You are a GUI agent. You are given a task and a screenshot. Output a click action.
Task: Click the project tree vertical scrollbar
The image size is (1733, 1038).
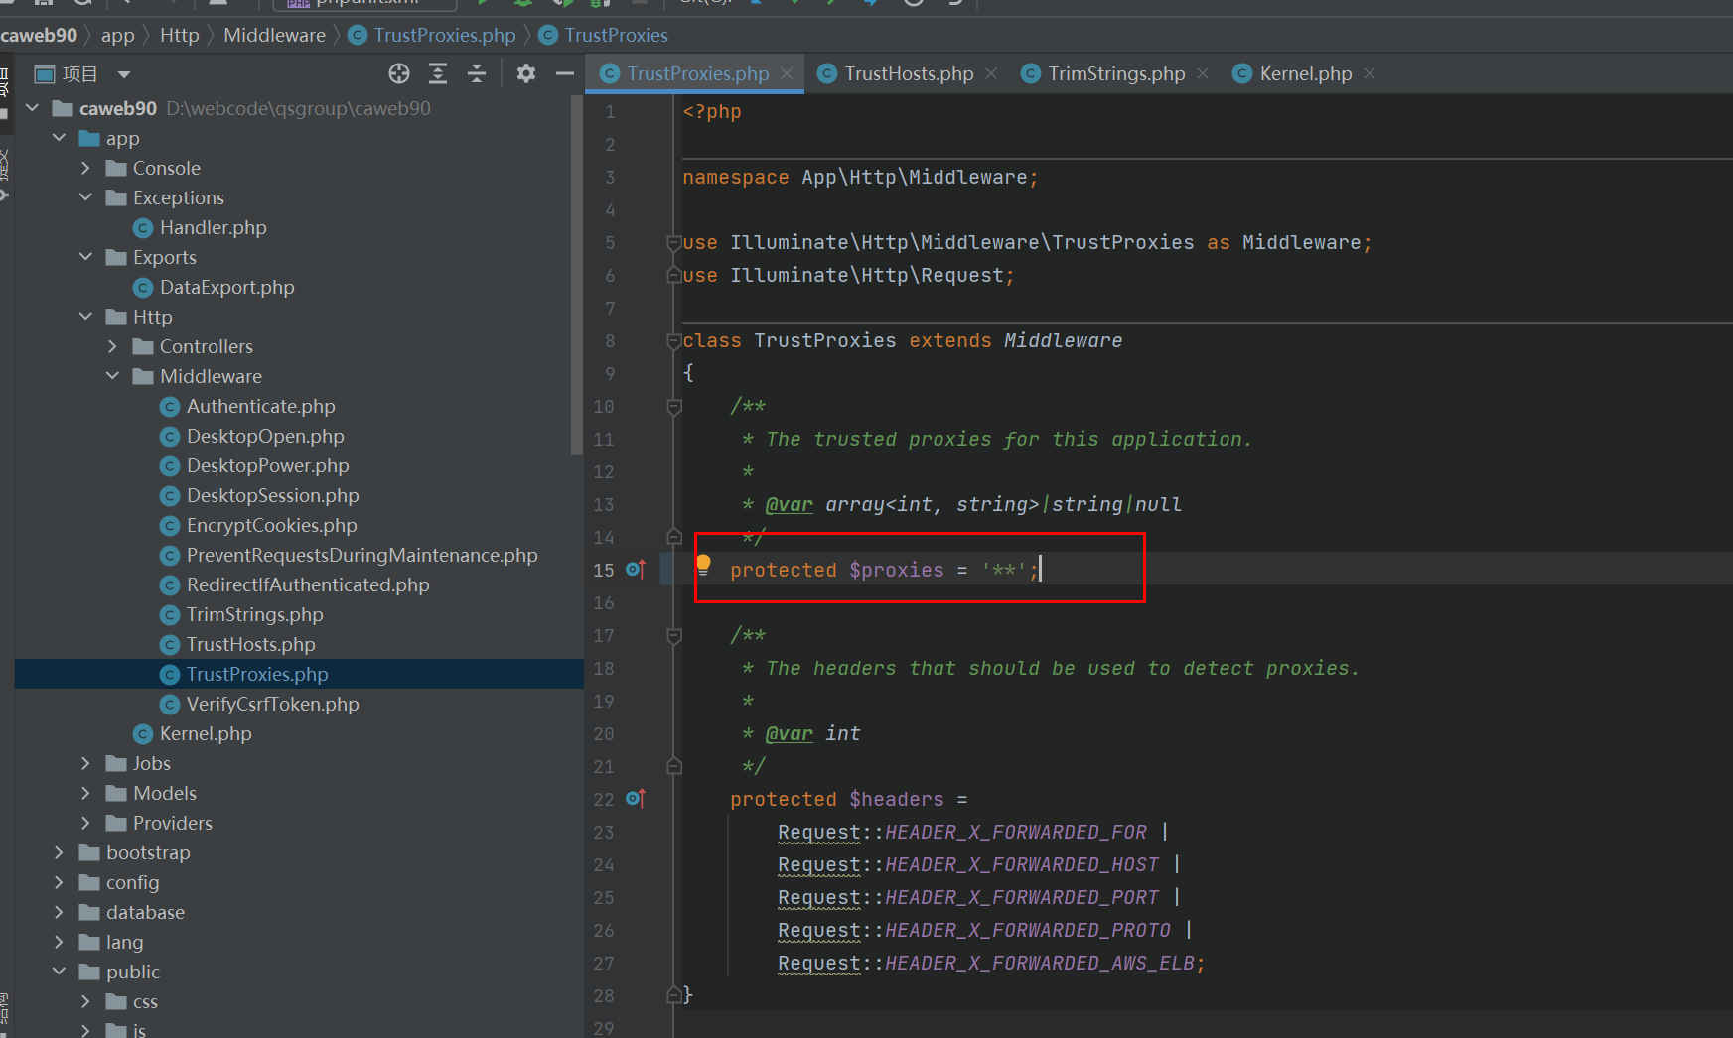coord(577,273)
